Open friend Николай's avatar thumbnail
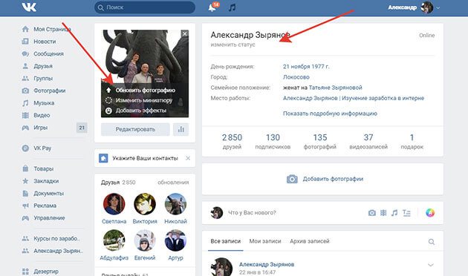 pyautogui.click(x=175, y=204)
